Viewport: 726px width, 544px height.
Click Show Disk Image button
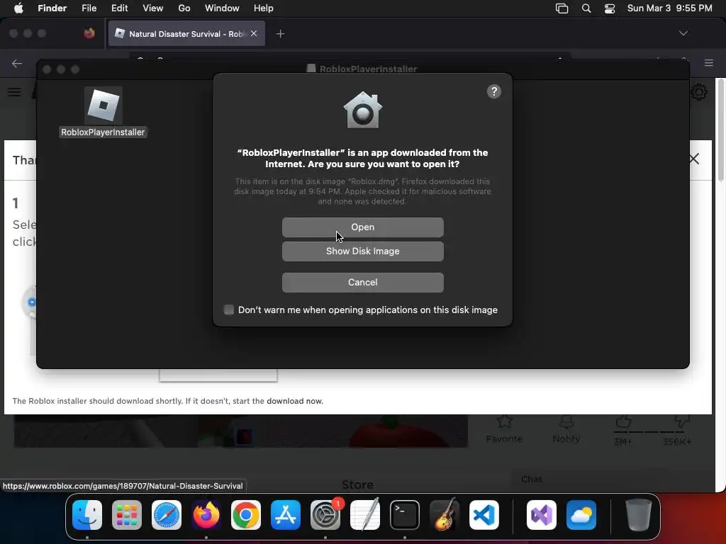click(x=362, y=251)
